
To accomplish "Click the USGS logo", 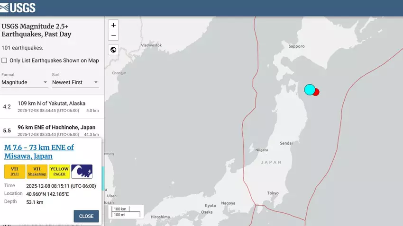I will [x=18, y=8].
